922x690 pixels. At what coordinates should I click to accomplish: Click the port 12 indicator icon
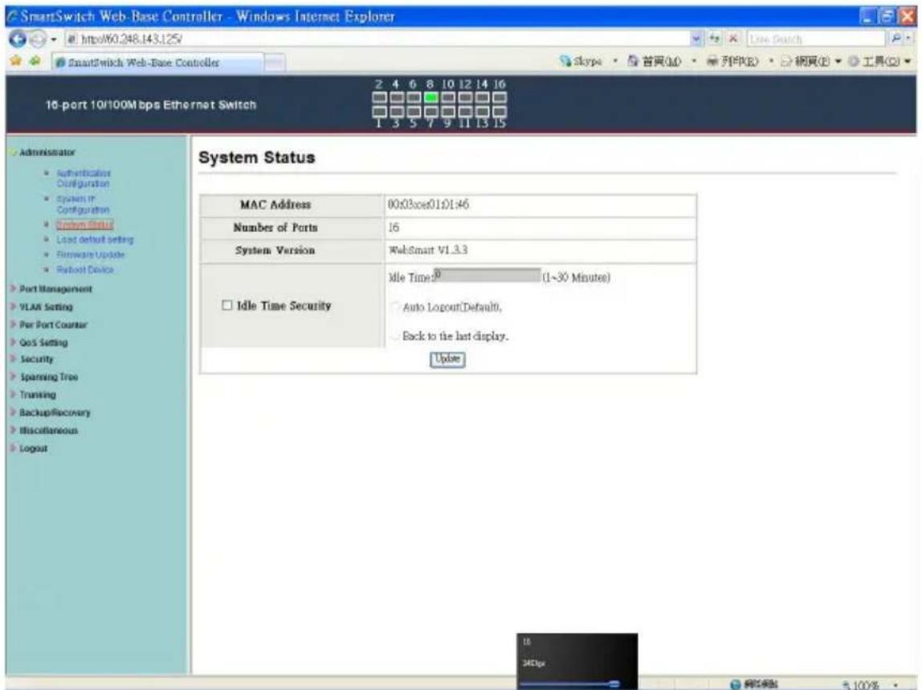(x=465, y=98)
